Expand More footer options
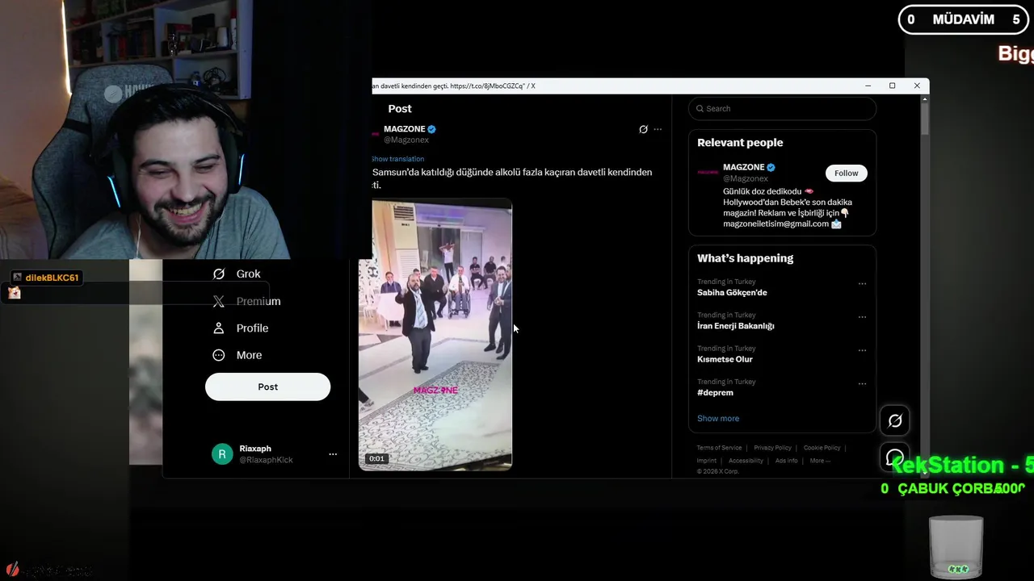1034x581 pixels. coord(820,461)
